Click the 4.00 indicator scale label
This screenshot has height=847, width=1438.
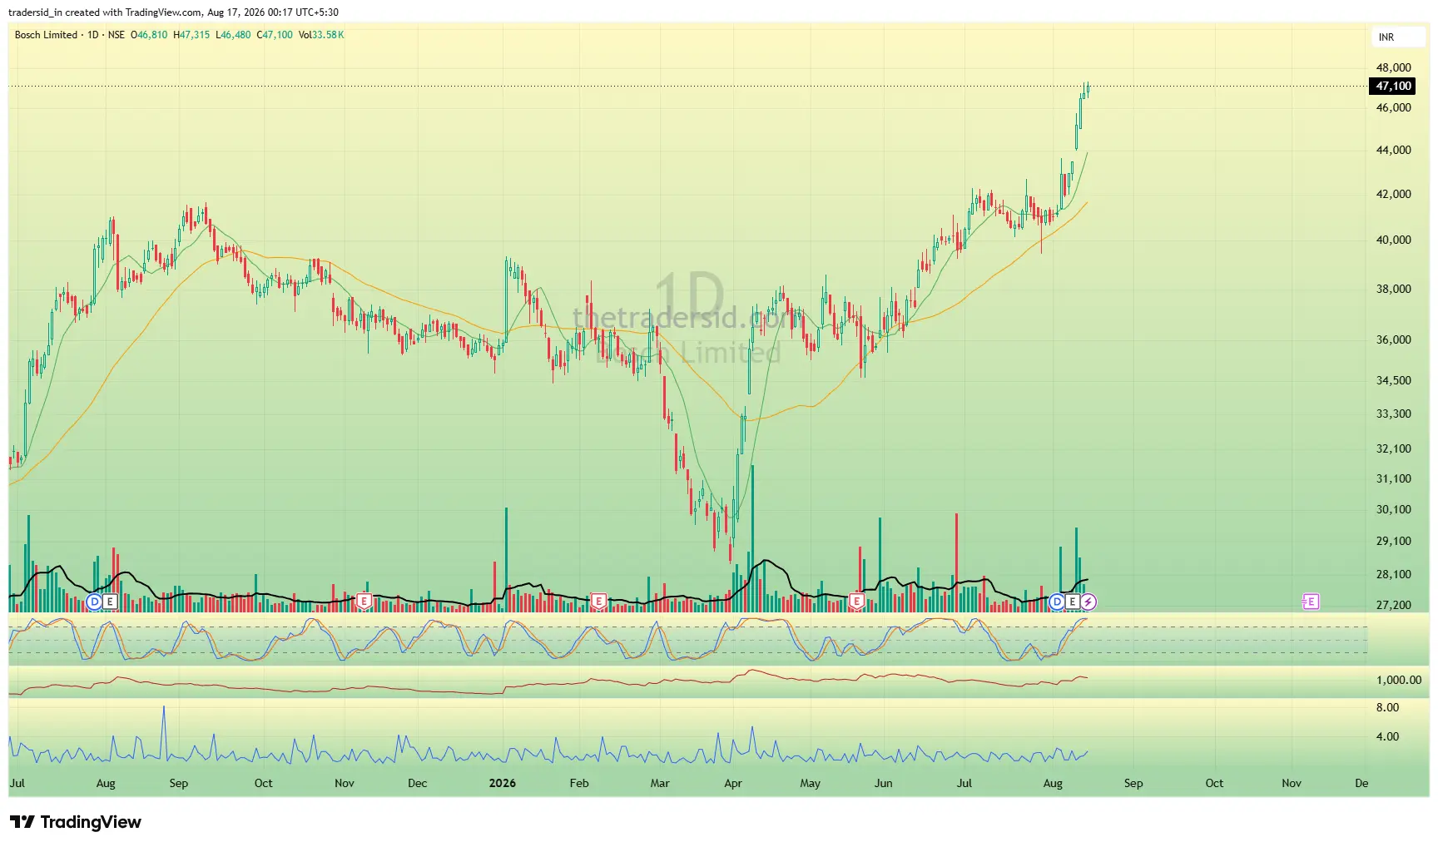[x=1387, y=736]
